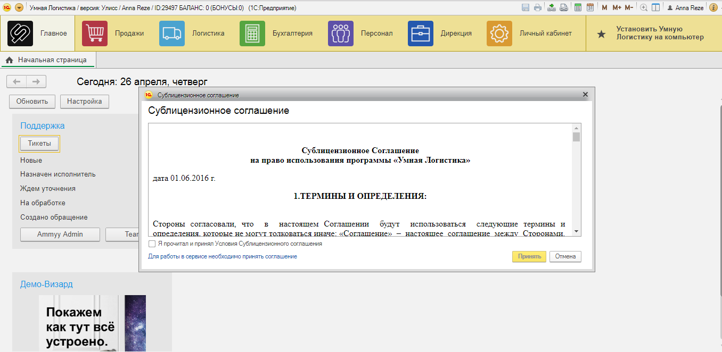The width and height of the screenshot is (722, 352).
Task: Click the 'Назначен исполнитель' text
Action: (58, 174)
